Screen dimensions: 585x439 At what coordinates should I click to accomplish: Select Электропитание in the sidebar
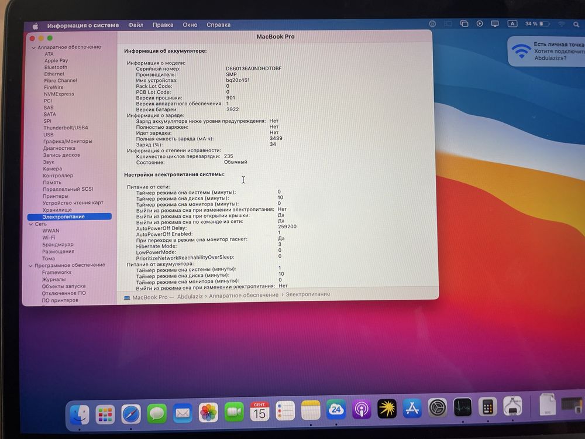tap(70, 217)
